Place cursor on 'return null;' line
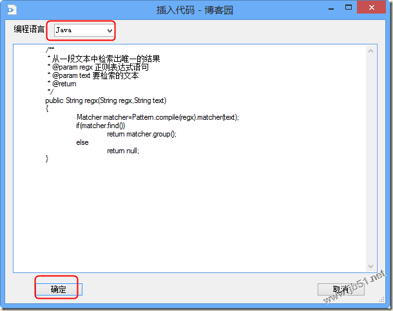393x311 pixels. point(123,151)
